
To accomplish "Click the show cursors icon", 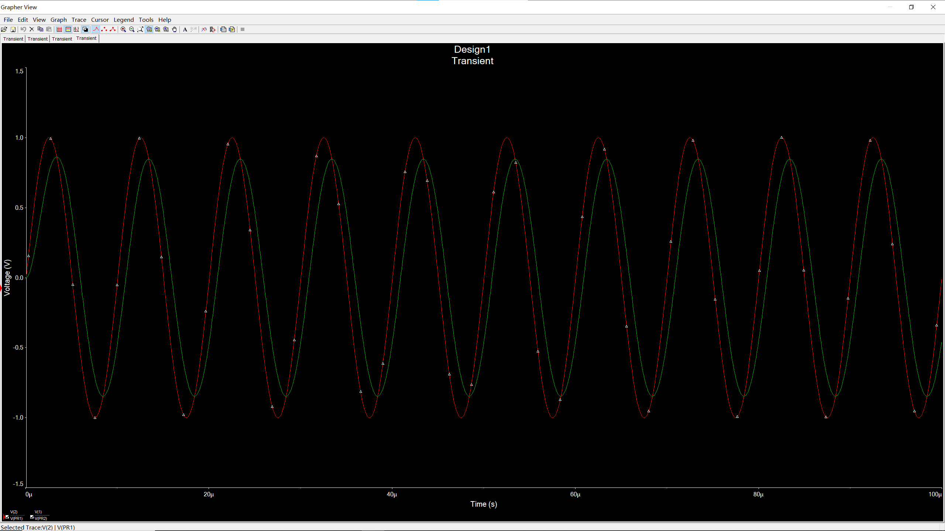I will tap(76, 29).
